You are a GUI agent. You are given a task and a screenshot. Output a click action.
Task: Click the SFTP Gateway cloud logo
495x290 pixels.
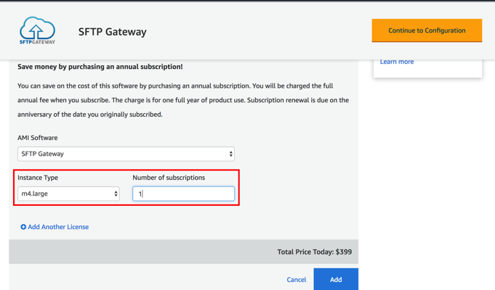tap(37, 30)
